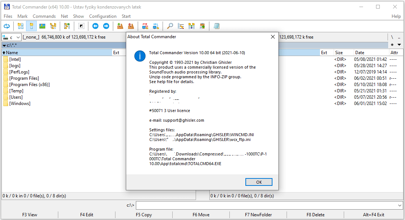This screenshot has width=405, height=220.
Task: Go back with blue left arrow
Action: (95, 26)
